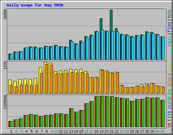Select the 1208 visits axis value

[5, 65]
